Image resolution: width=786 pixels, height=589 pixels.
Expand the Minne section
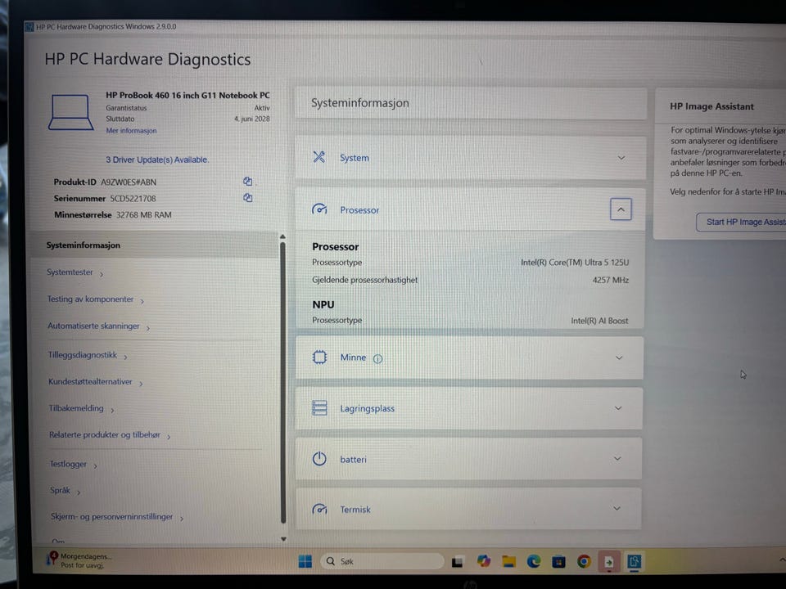pyautogui.click(x=619, y=357)
